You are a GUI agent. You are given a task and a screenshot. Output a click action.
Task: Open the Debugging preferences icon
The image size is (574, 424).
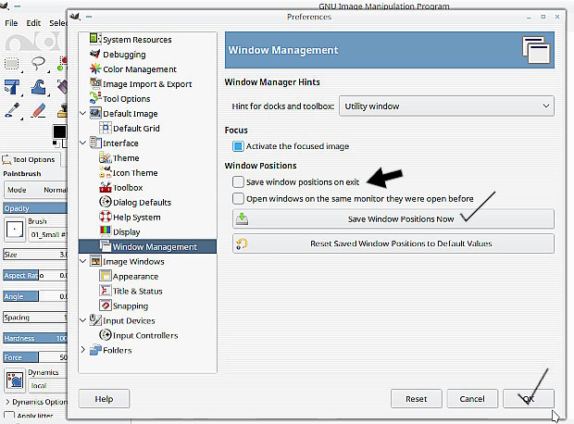95,54
